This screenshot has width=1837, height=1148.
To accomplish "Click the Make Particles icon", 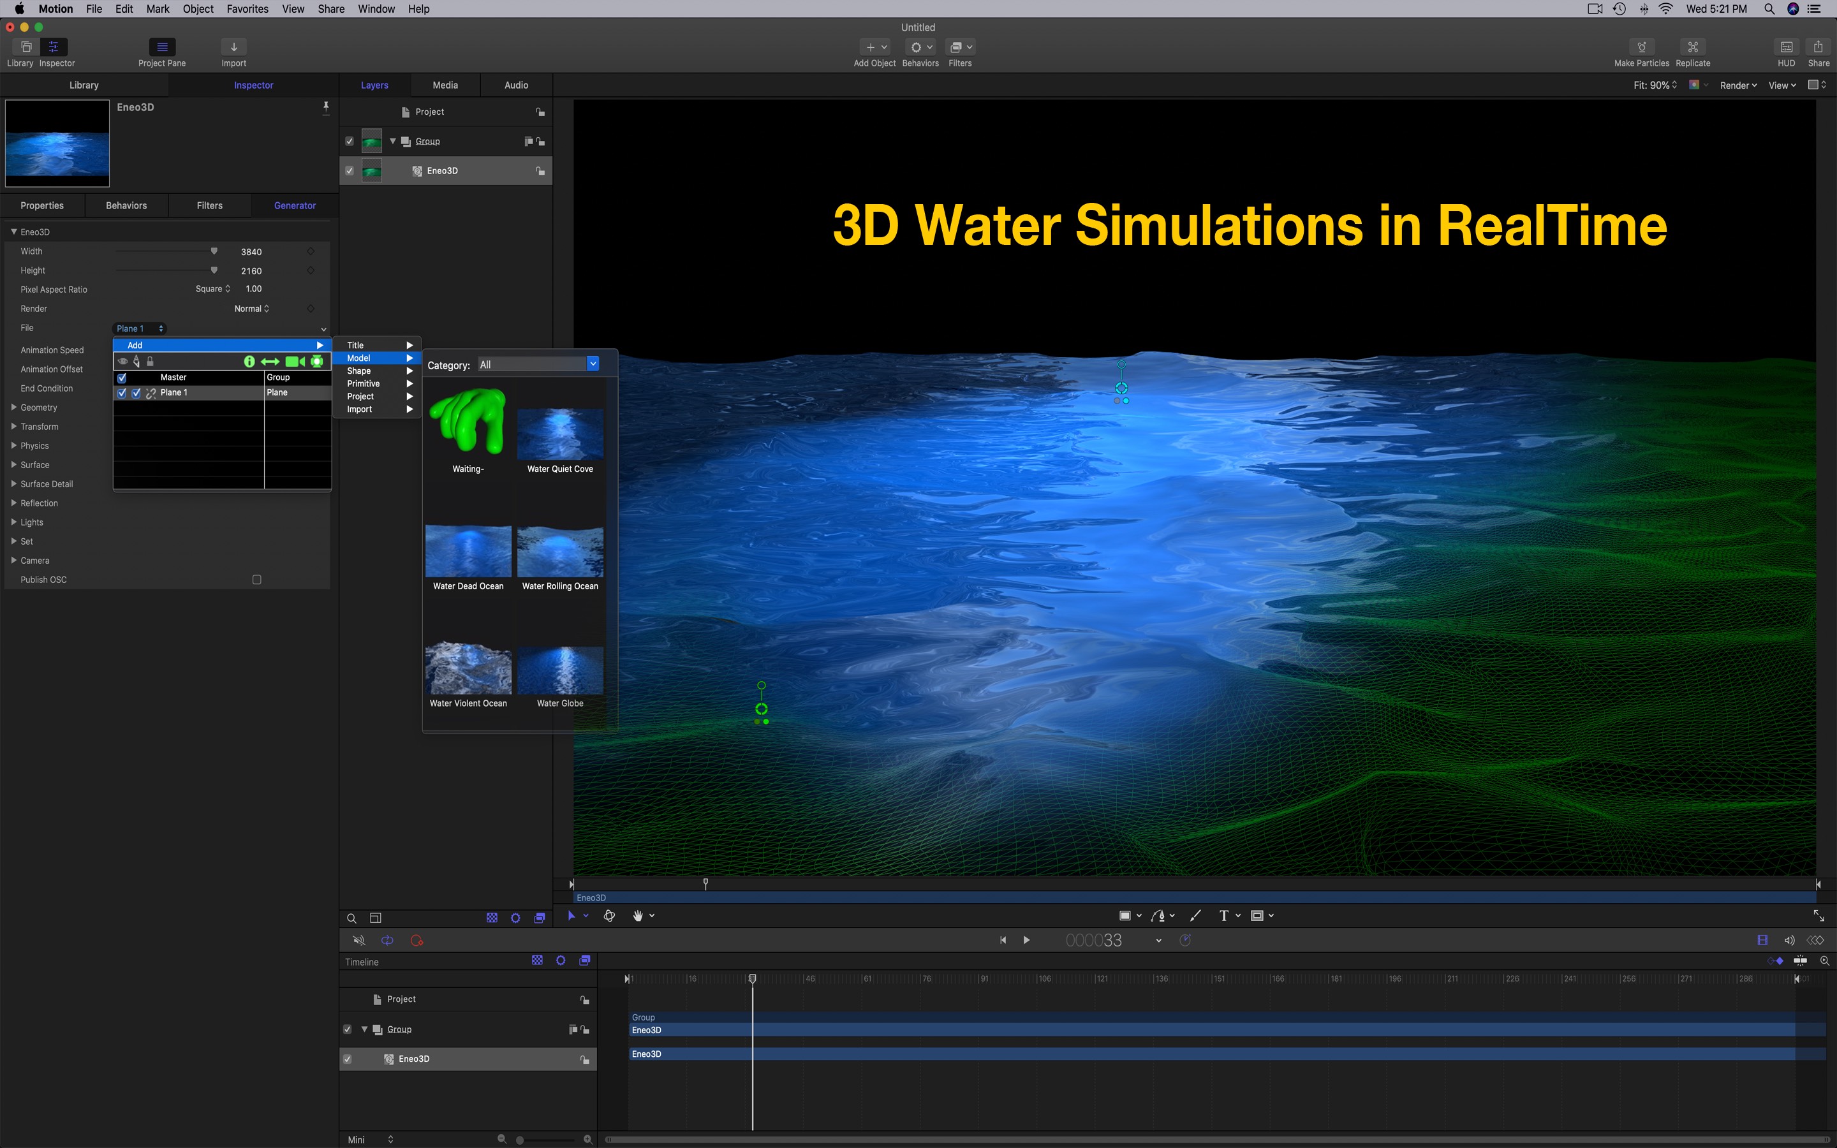I will point(1641,47).
